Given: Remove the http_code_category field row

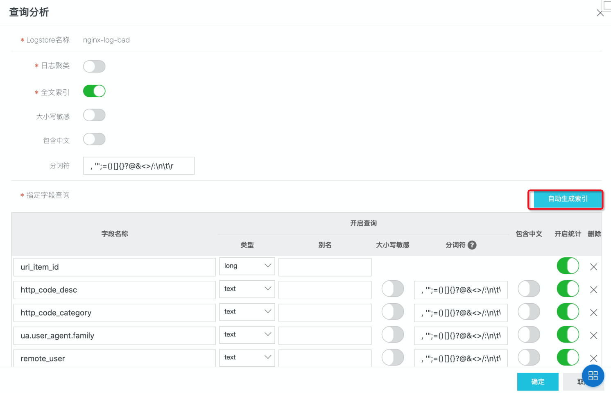Looking at the screenshot, I should click(593, 313).
